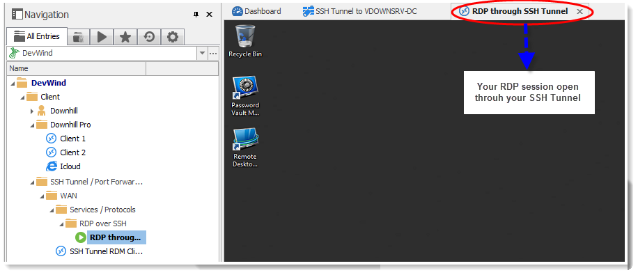Select the Password Vault Manager desktop shortcut
The width and height of the screenshot is (638, 275).
tap(245, 96)
